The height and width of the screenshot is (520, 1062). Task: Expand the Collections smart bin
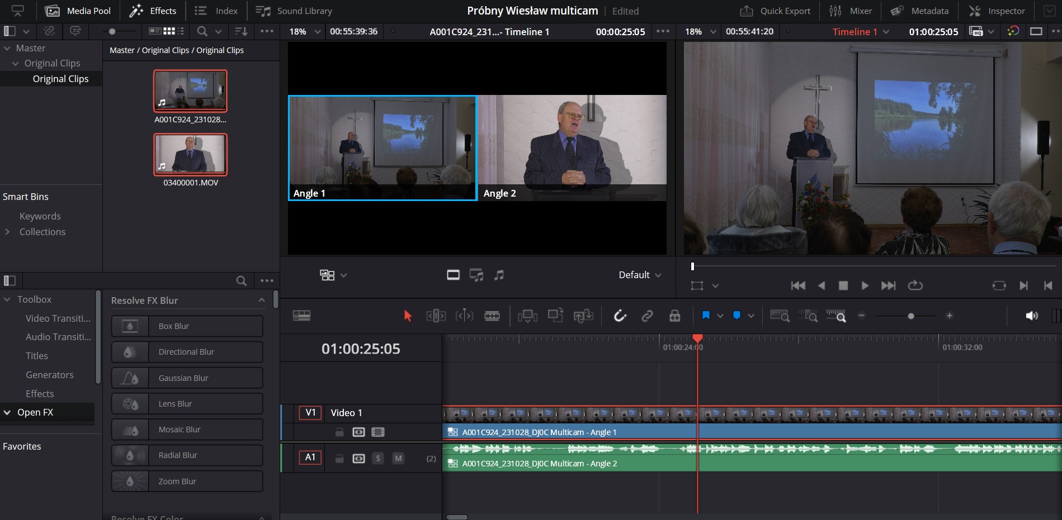tap(7, 232)
